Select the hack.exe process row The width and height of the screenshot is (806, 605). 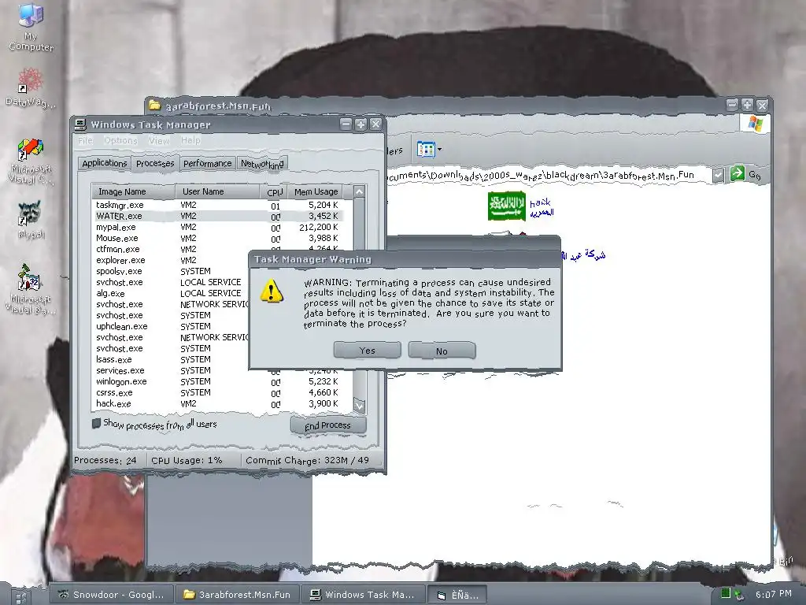tap(217, 403)
